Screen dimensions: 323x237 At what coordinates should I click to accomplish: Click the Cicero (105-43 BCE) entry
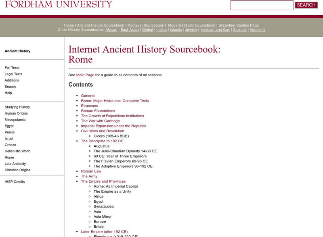pyautogui.click(x=112, y=136)
